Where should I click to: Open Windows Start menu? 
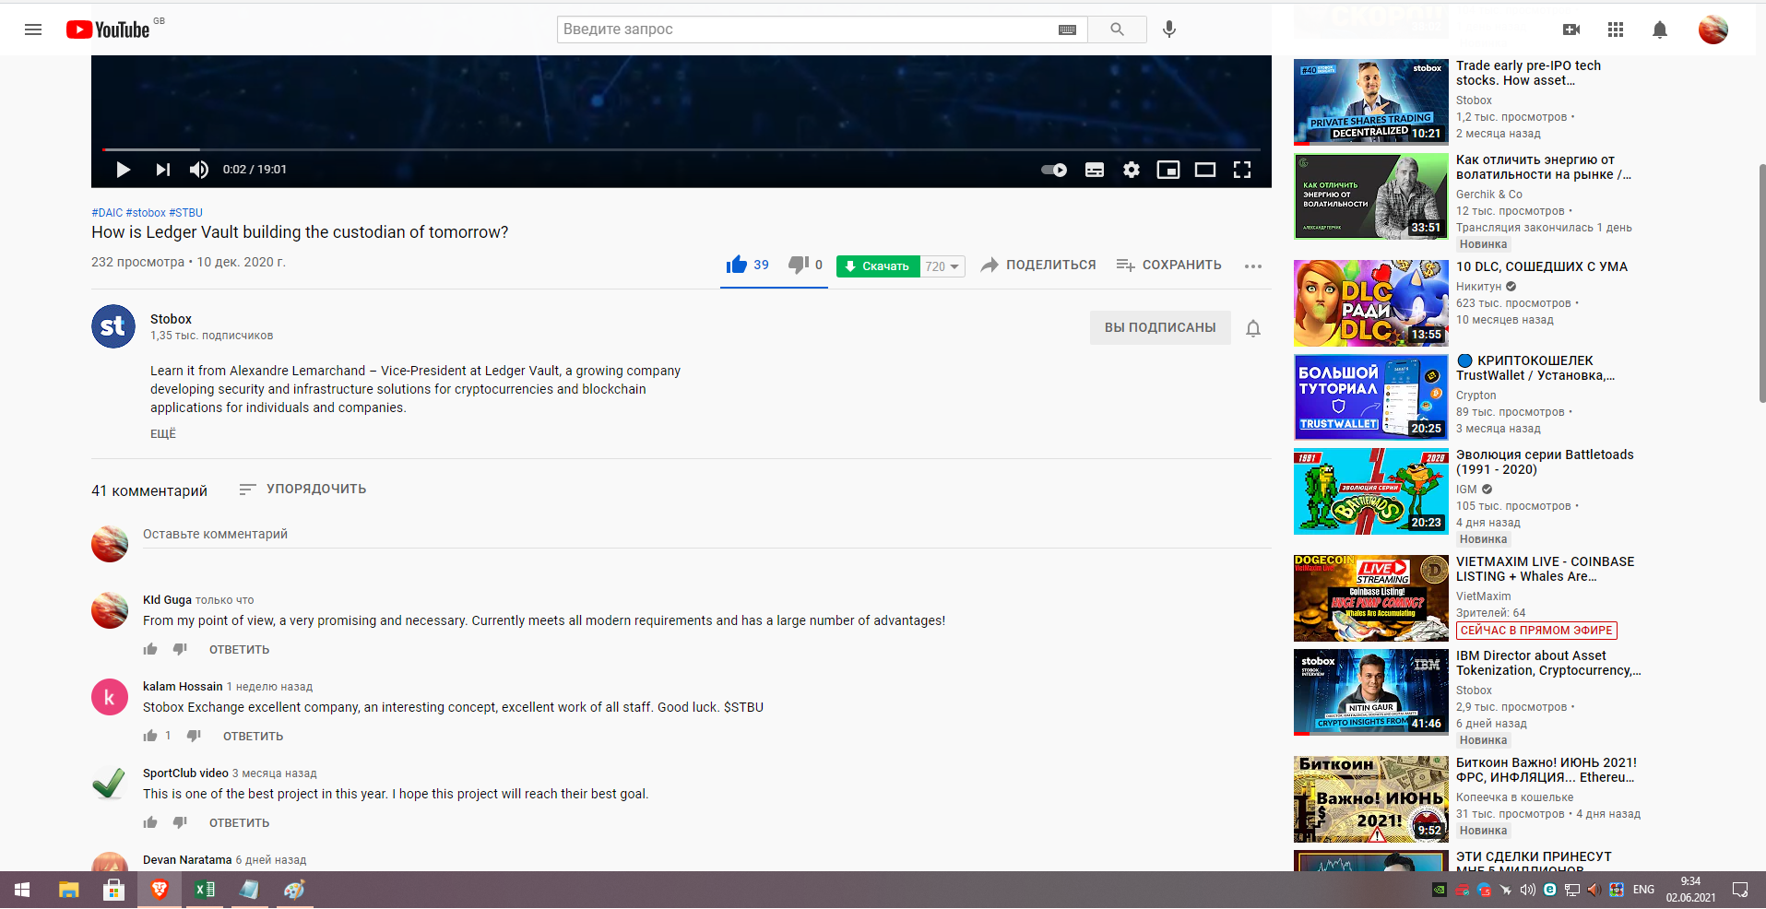pos(22,890)
